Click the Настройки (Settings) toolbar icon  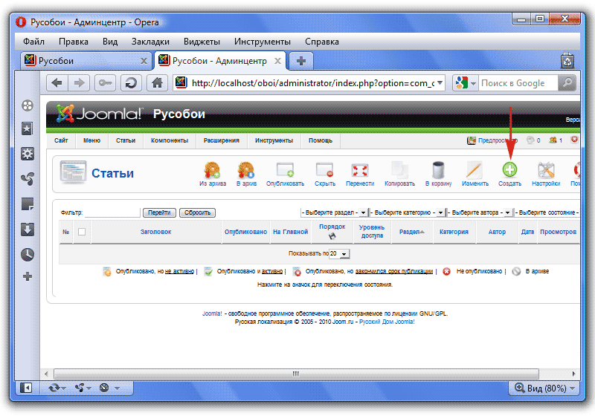[546, 170]
